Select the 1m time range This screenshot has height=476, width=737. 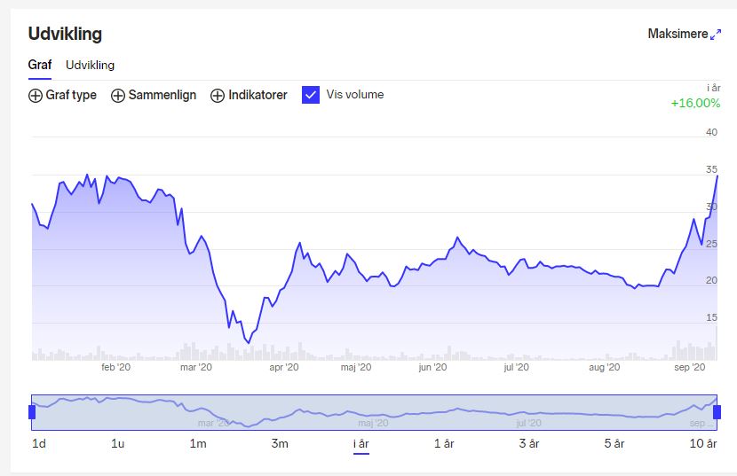198,443
